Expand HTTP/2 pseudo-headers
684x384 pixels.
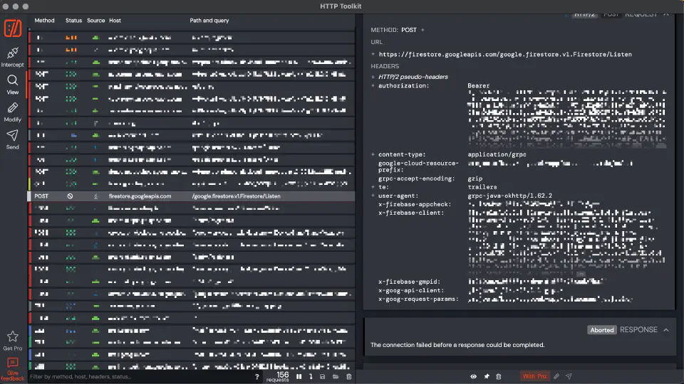[373, 77]
